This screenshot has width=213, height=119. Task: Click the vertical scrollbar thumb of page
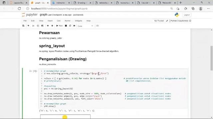coord(211,58)
